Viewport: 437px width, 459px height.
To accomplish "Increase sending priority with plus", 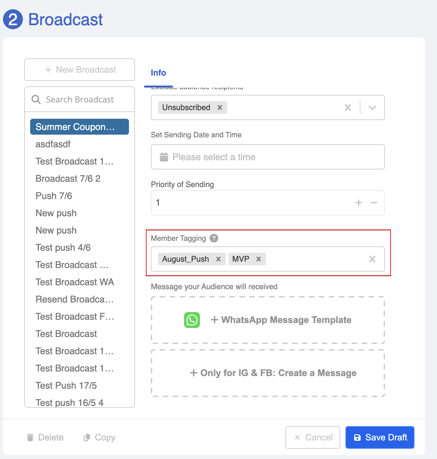I will [359, 203].
